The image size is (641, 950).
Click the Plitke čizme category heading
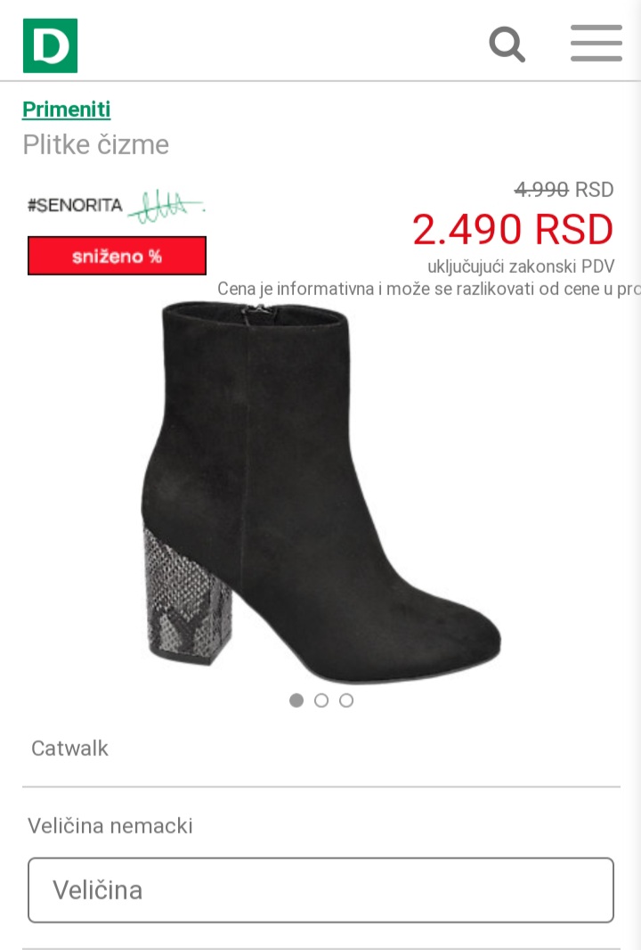pyautogui.click(x=95, y=144)
